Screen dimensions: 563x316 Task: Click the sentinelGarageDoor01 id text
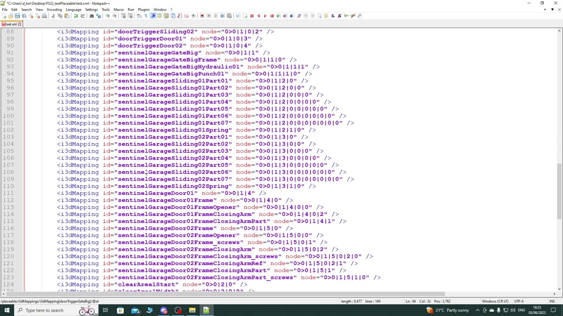coord(156,193)
